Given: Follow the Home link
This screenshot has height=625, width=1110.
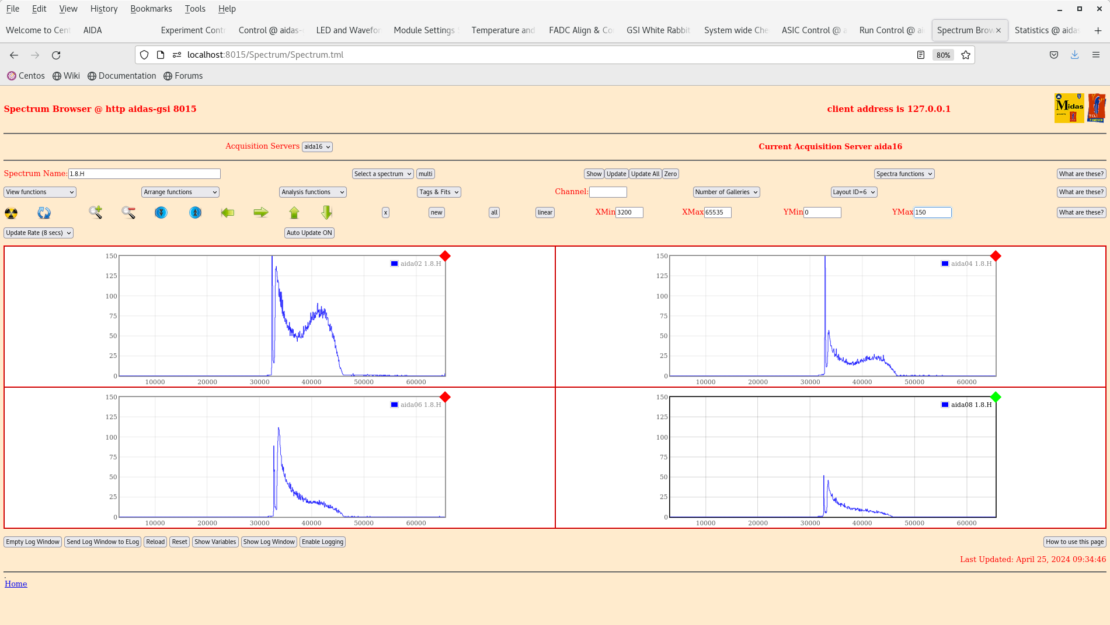Looking at the screenshot, I should point(16,584).
